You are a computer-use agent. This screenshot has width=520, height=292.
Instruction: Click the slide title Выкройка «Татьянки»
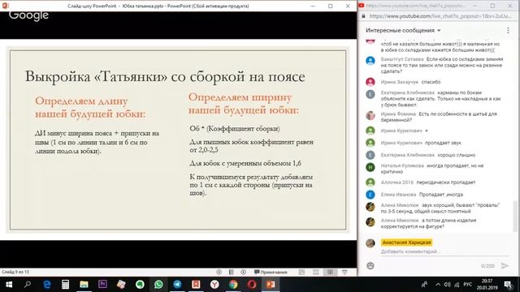165,76
